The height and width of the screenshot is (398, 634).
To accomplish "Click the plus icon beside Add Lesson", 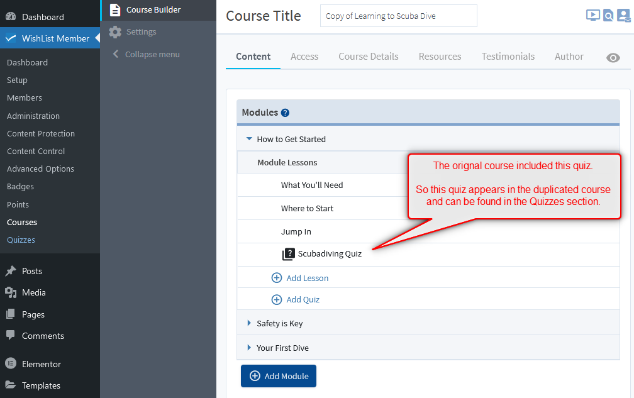I will coord(277,278).
